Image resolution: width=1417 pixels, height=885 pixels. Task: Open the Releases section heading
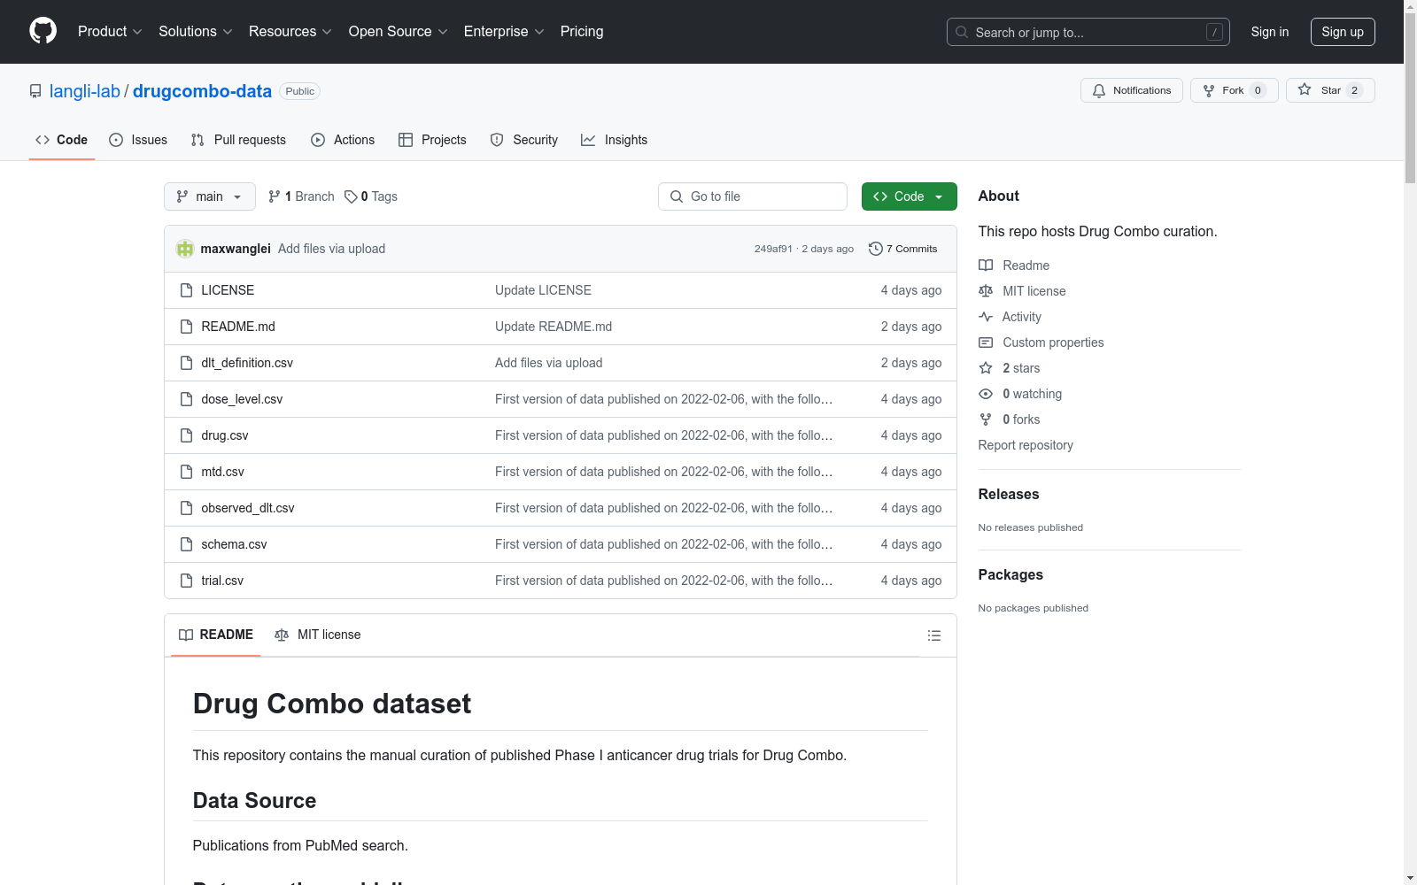tap(1009, 494)
